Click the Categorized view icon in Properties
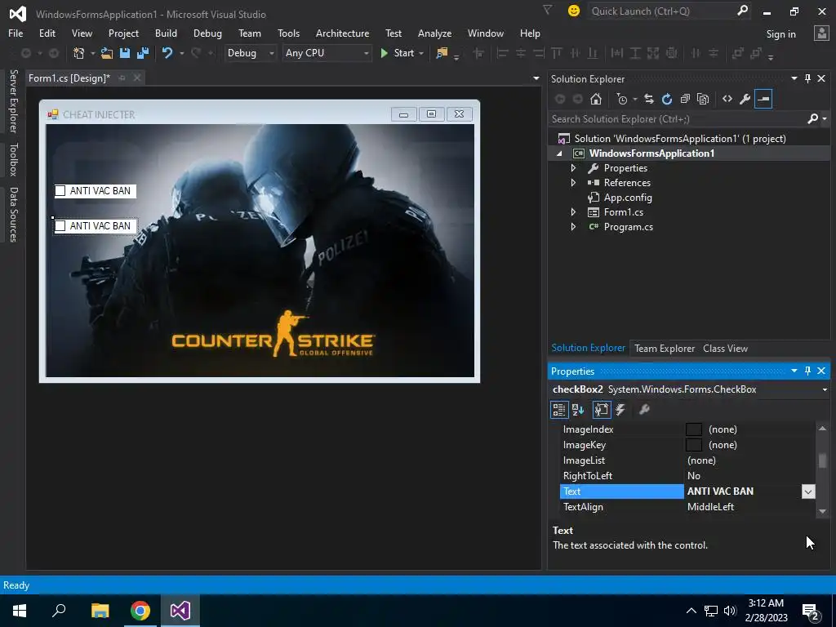836x627 pixels. [558, 410]
